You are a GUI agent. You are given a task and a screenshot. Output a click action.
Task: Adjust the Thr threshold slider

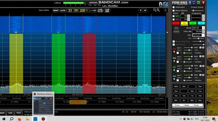(198, 38)
